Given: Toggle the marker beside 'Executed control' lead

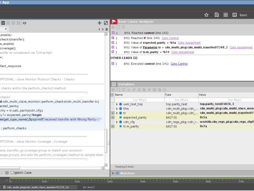Looking at the screenshot, I should click(112, 63).
